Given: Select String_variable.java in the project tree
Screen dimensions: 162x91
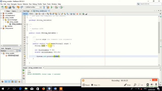Looking at the screenshot, I should [x=17, y=24].
